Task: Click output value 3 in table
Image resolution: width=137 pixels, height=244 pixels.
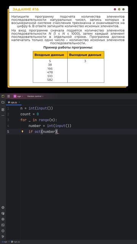Action: [x=85, y=61]
